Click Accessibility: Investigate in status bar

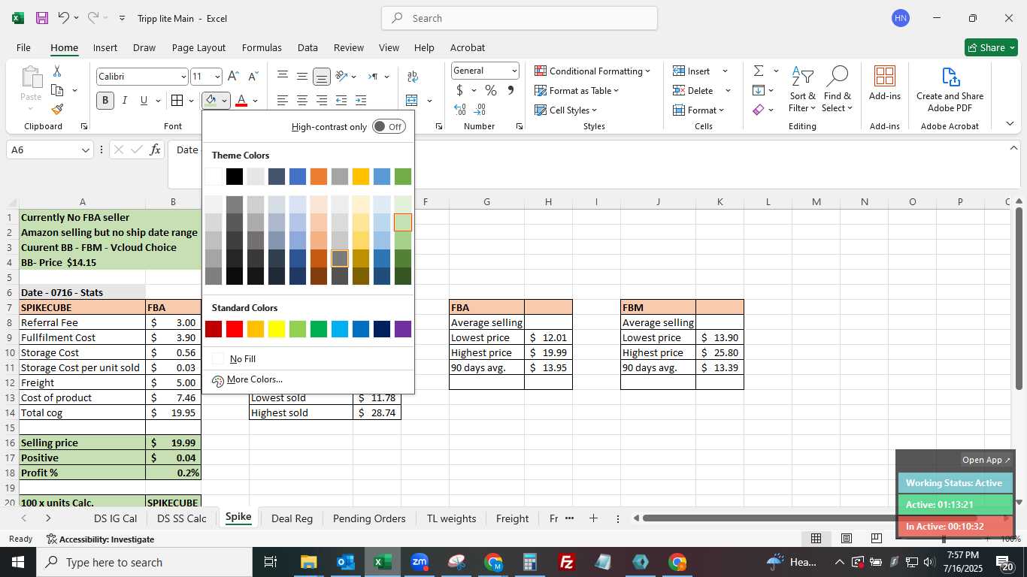100,539
